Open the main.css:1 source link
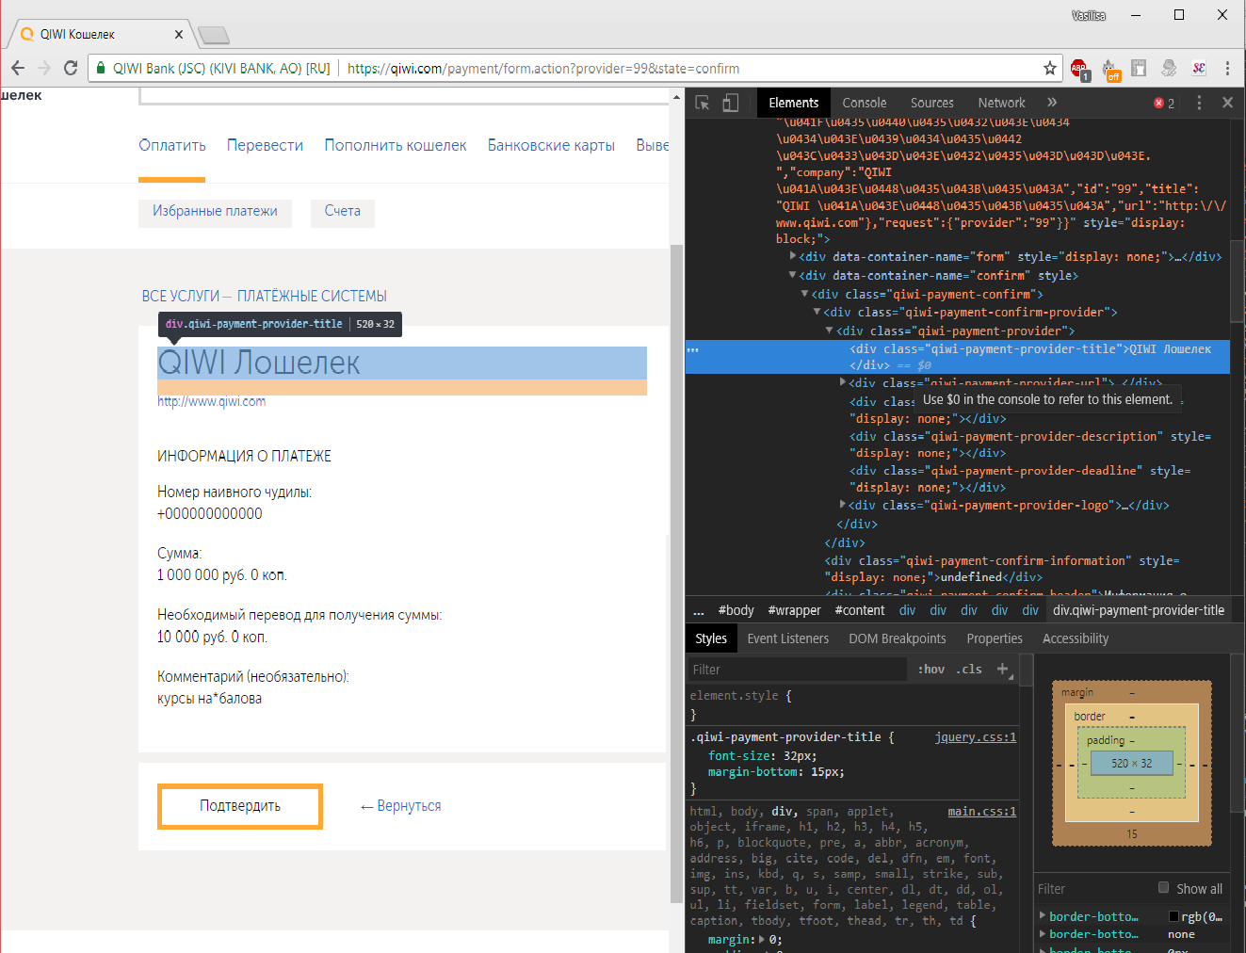The width and height of the screenshot is (1246, 953). tap(982, 811)
